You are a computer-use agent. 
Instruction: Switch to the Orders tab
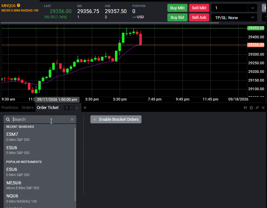point(27,108)
